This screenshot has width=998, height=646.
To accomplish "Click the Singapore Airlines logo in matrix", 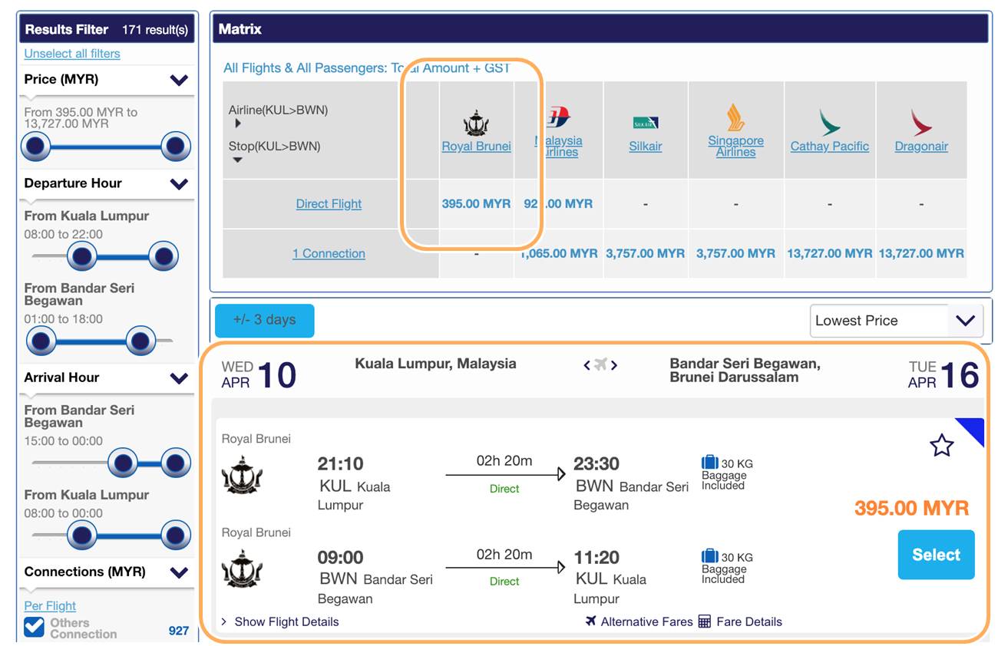I will [x=735, y=117].
